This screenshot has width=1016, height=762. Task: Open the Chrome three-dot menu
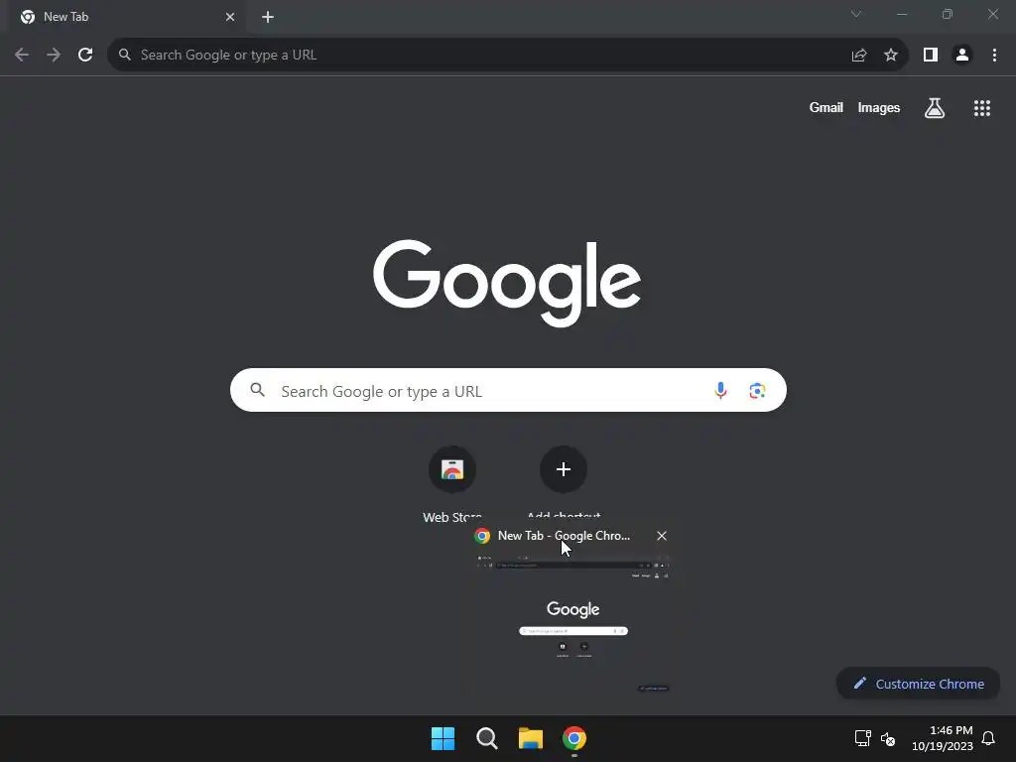pyautogui.click(x=994, y=56)
